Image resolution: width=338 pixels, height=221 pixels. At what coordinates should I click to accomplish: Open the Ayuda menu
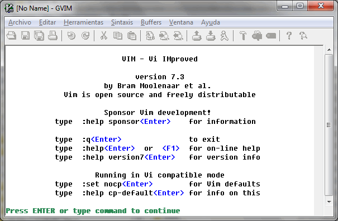pos(211,22)
